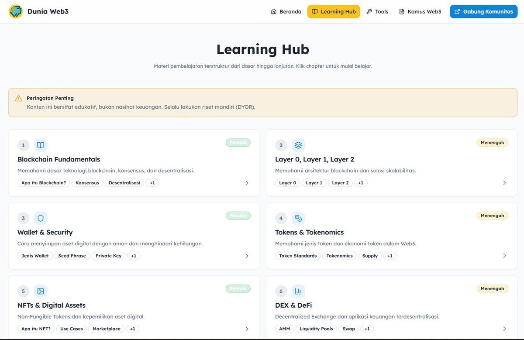
Task: Click the coins icon for Tokens & Tokenomics
Action: (298, 218)
